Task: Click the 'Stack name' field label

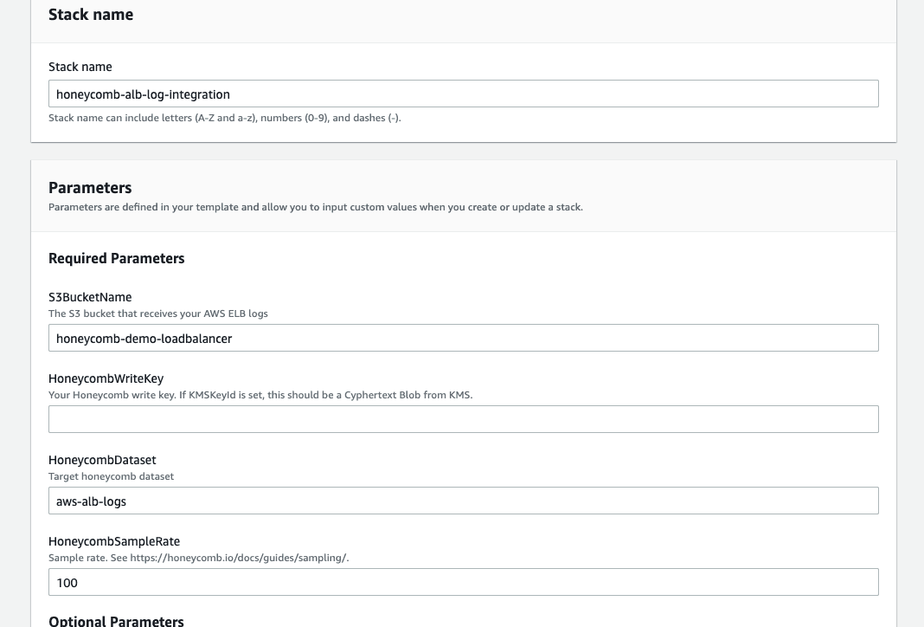Action: click(x=80, y=67)
